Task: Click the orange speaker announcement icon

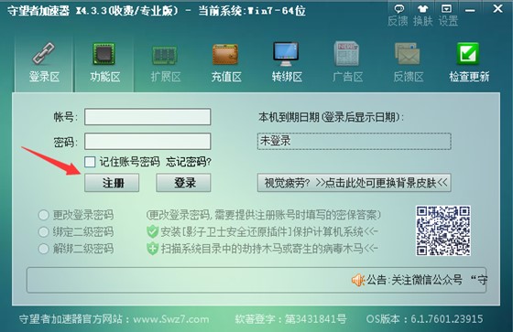Action: (358, 280)
